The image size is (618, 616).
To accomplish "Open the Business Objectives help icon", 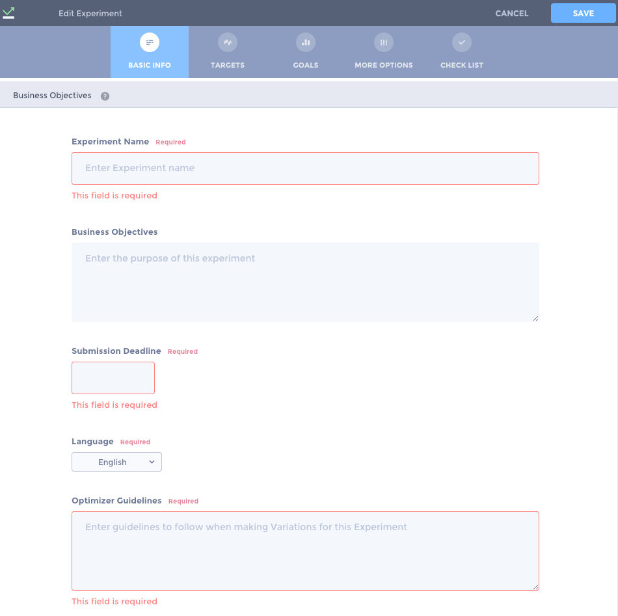I will (x=105, y=96).
